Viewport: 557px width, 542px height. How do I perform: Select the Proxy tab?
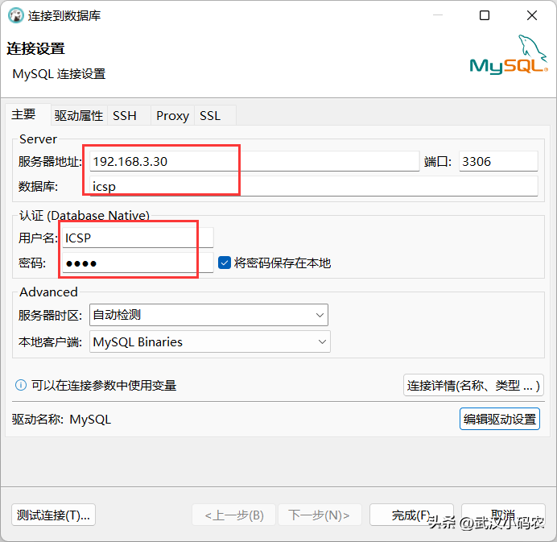[x=172, y=115]
